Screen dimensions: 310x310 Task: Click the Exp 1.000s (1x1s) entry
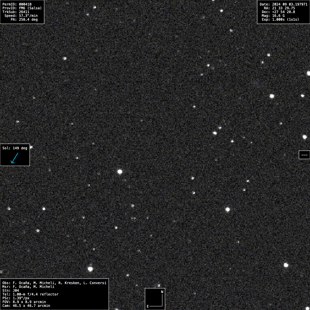tap(280, 20)
